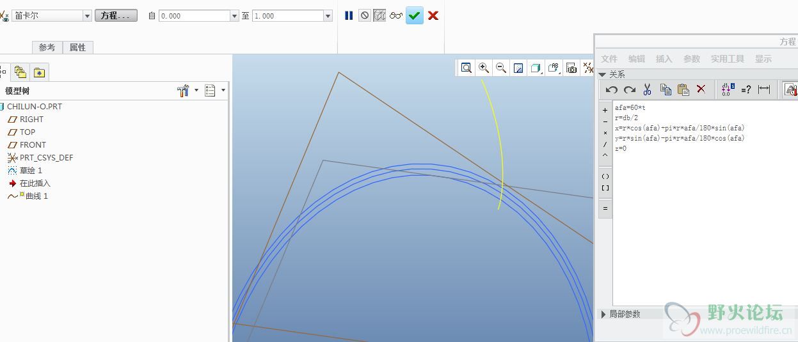Screen dimensions: 798x342
Task: Expand the model tree settings dropdown arrow
Action: 196,90
